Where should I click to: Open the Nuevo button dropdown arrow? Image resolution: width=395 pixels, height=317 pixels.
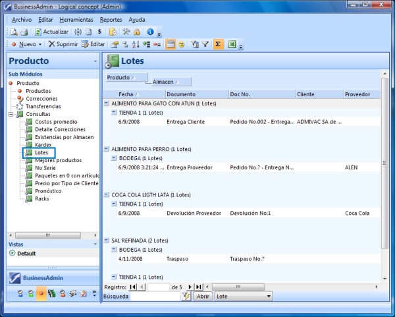40,44
